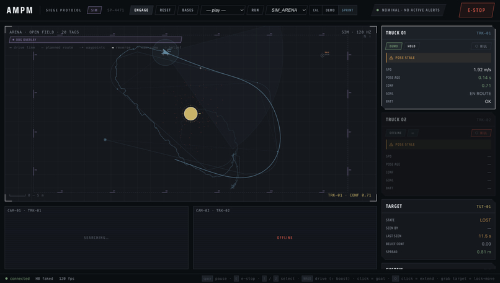Click the target STATE value LOST
Viewport: 500px width, 283px height.
coord(485,220)
